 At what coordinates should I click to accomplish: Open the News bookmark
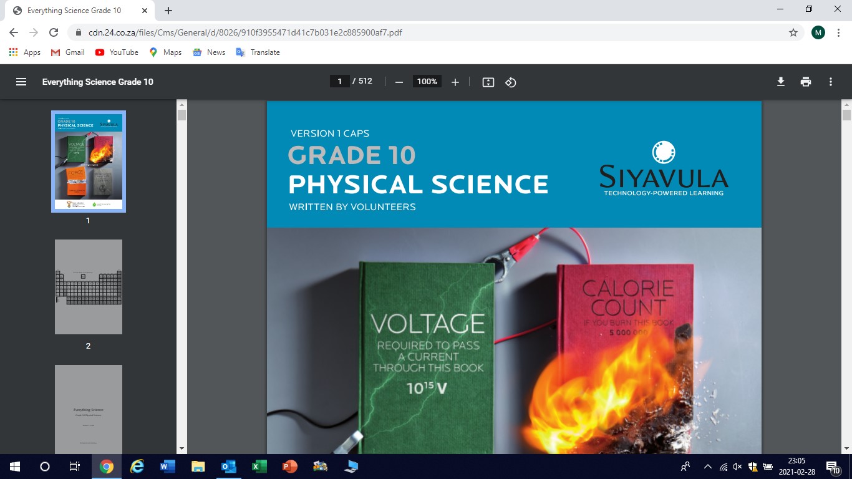pos(209,52)
